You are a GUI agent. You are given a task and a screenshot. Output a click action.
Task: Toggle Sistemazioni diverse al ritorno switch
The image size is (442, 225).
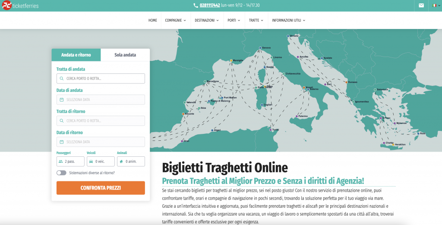[61, 173]
